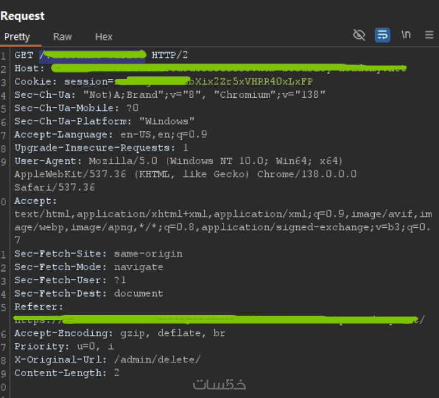The height and width of the screenshot is (398, 439).
Task: Toggle the crossed-out eye icon
Action: tap(359, 35)
